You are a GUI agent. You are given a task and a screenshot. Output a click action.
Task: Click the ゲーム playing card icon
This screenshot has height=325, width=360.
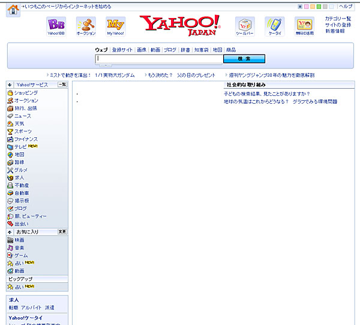pyautogui.click(x=10, y=255)
